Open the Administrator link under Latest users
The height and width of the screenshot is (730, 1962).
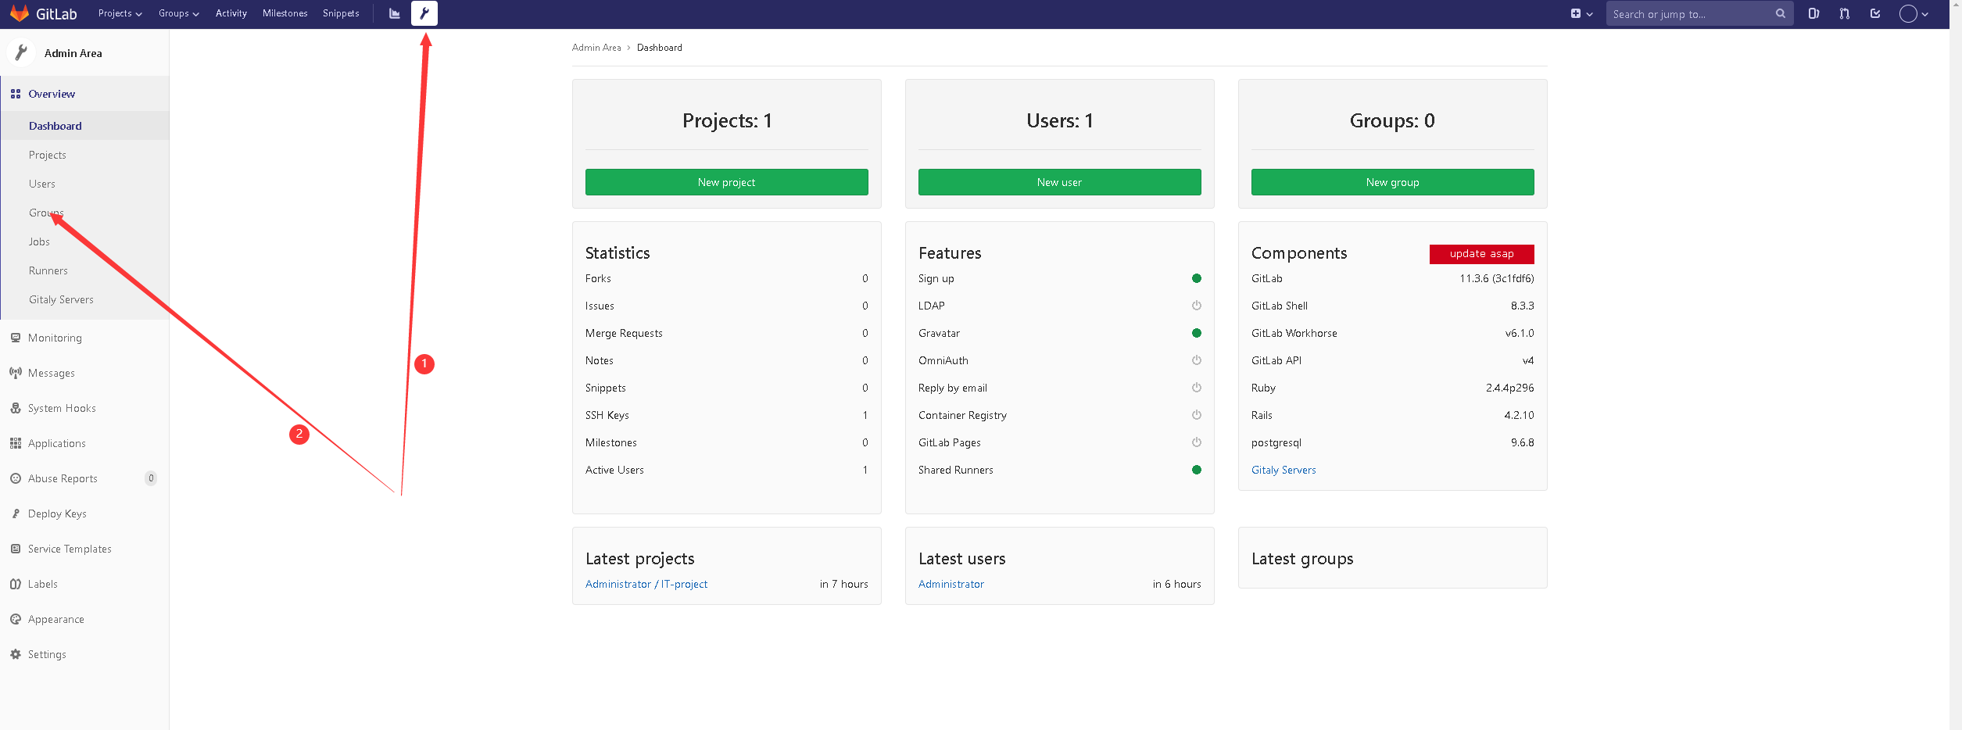(x=951, y=584)
